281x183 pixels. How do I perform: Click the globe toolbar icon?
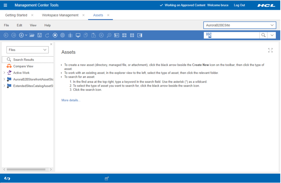click(x=63, y=35)
